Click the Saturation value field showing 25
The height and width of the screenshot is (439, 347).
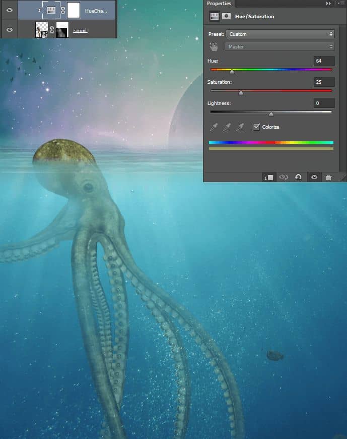click(324, 82)
